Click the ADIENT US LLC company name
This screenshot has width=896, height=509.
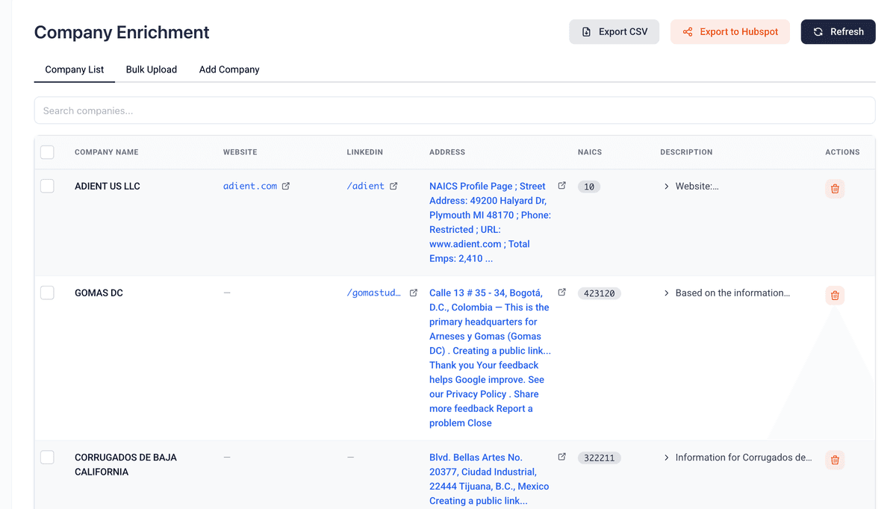pos(108,186)
